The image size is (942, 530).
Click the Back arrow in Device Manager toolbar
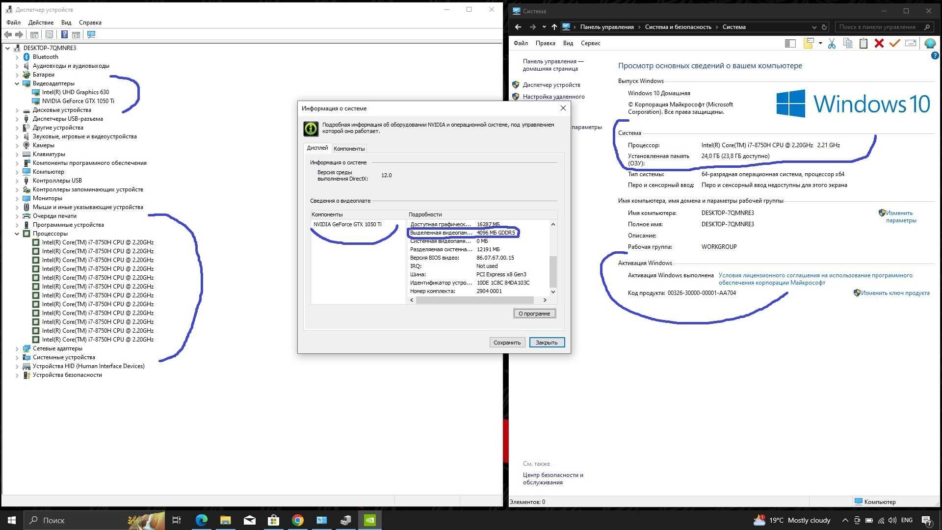(8, 34)
